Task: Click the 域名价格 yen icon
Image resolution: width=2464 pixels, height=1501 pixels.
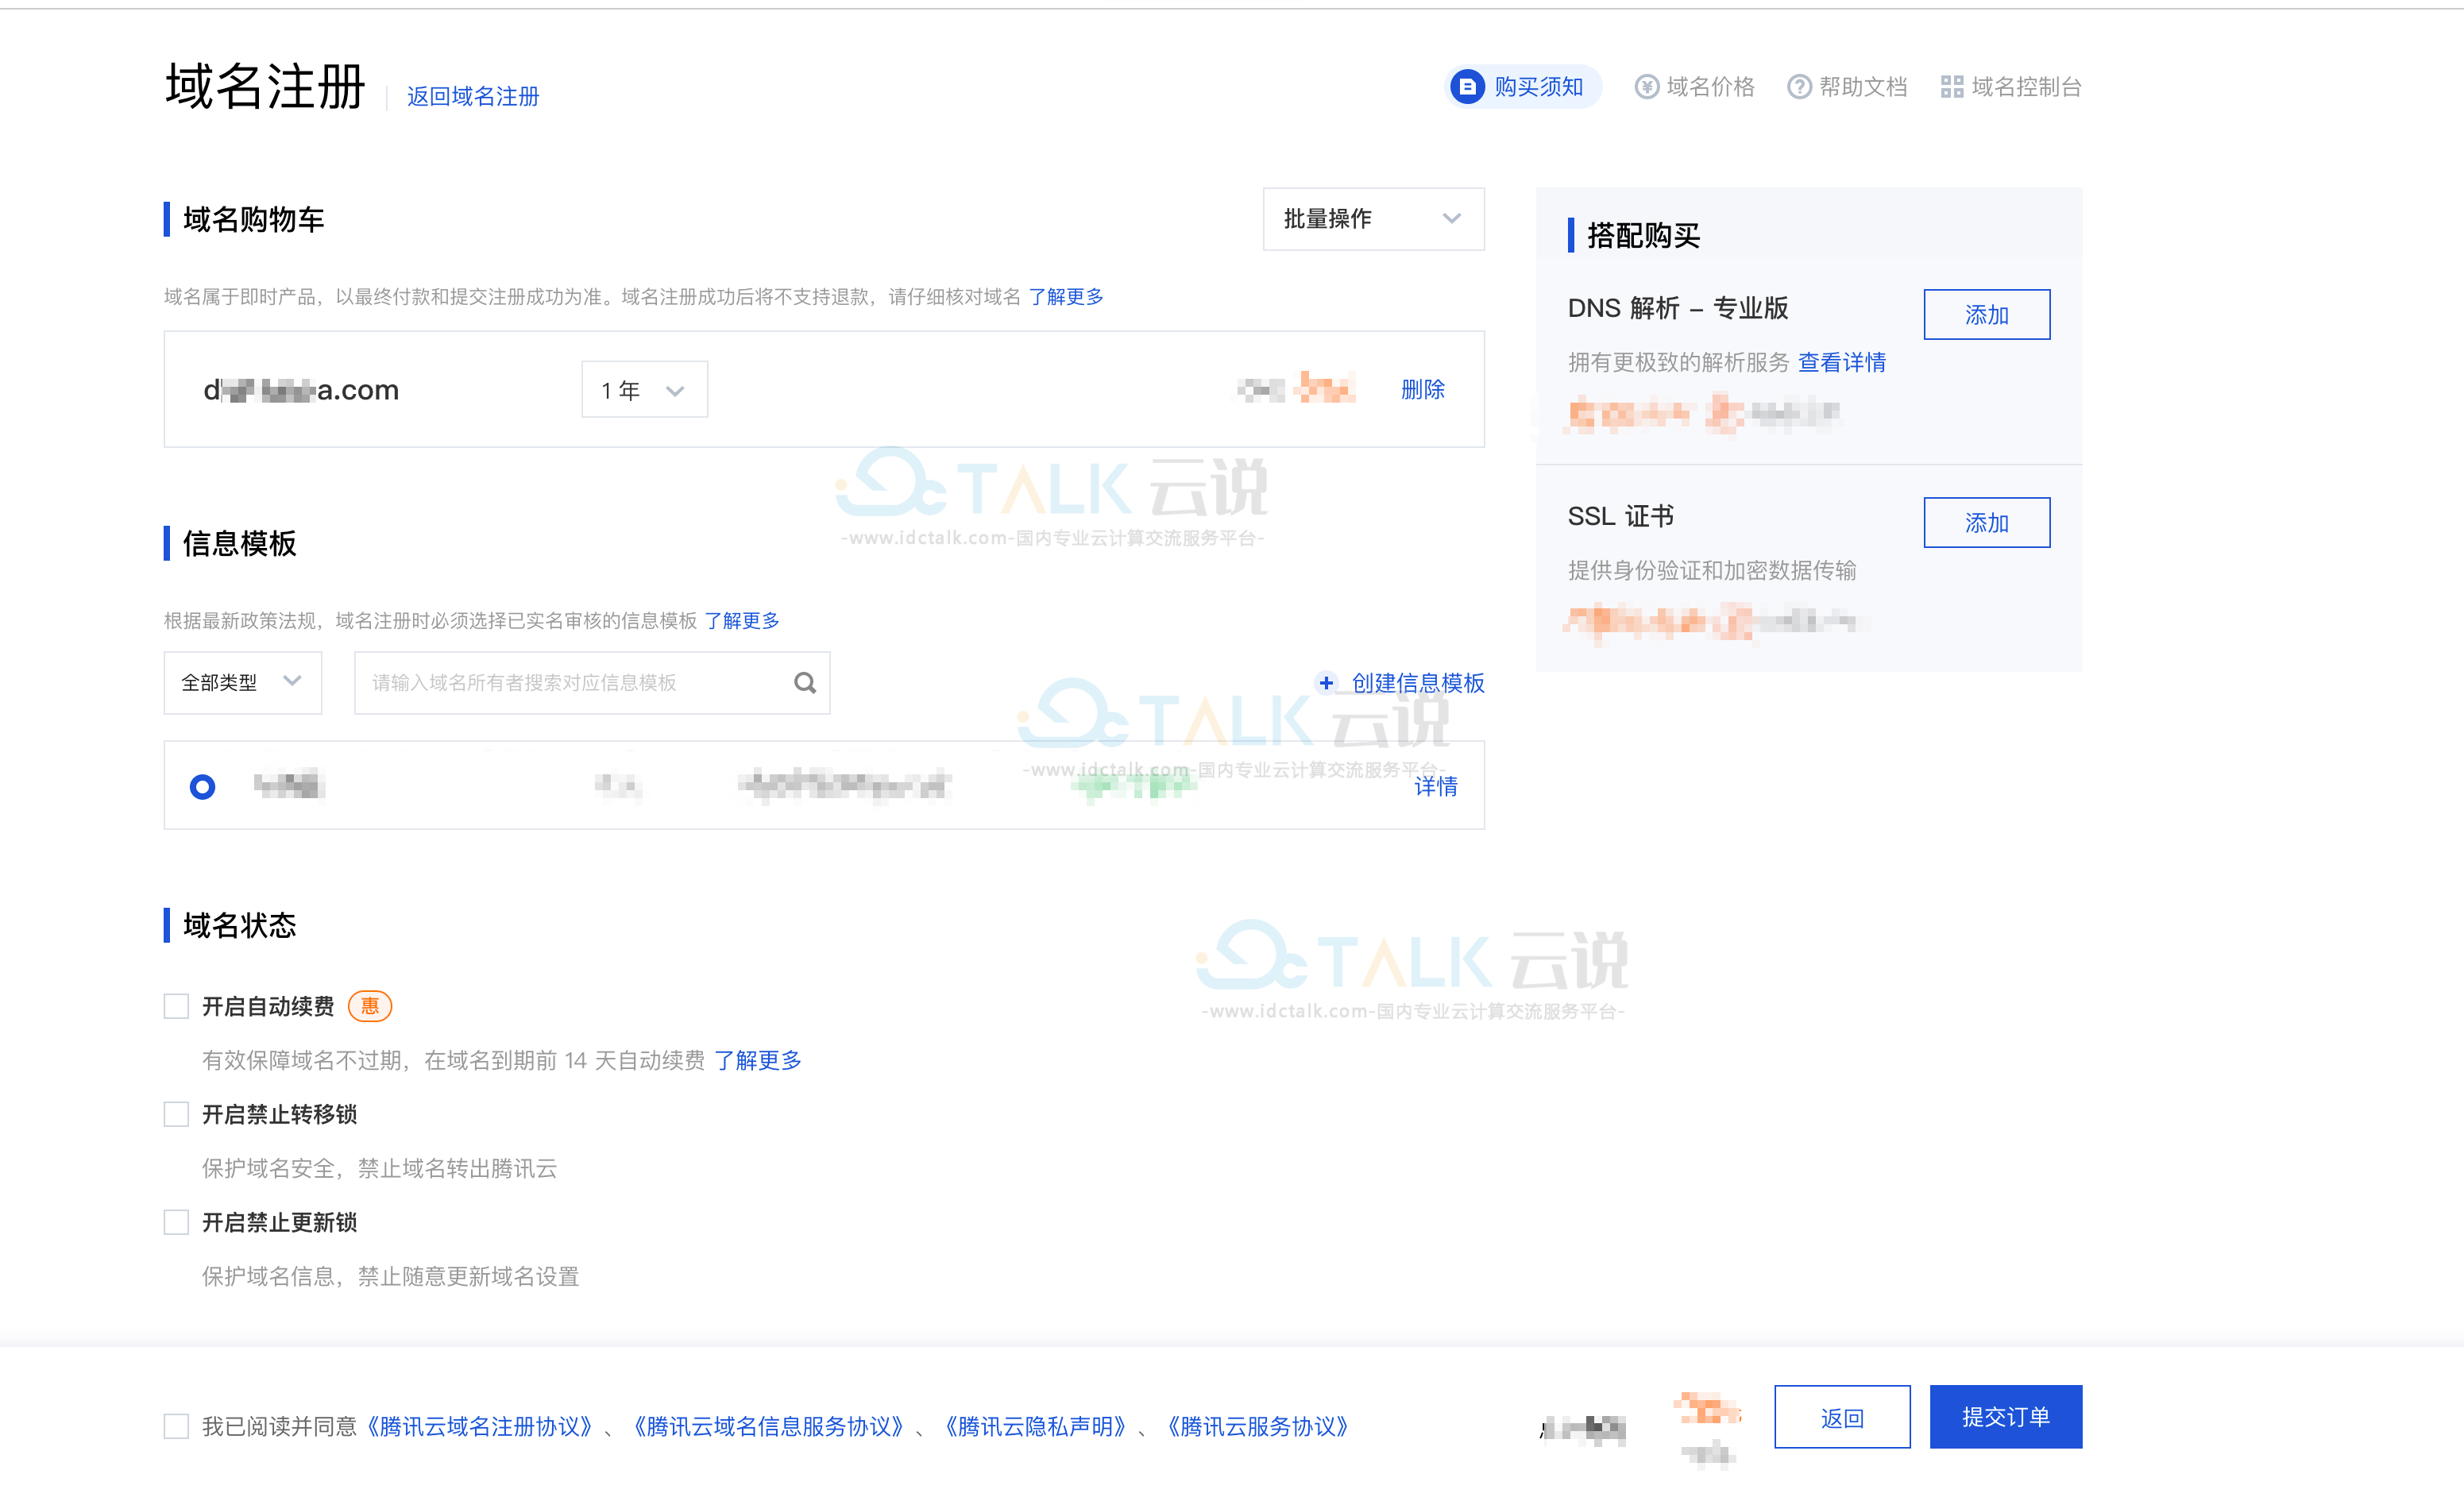Action: (1646, 87)
